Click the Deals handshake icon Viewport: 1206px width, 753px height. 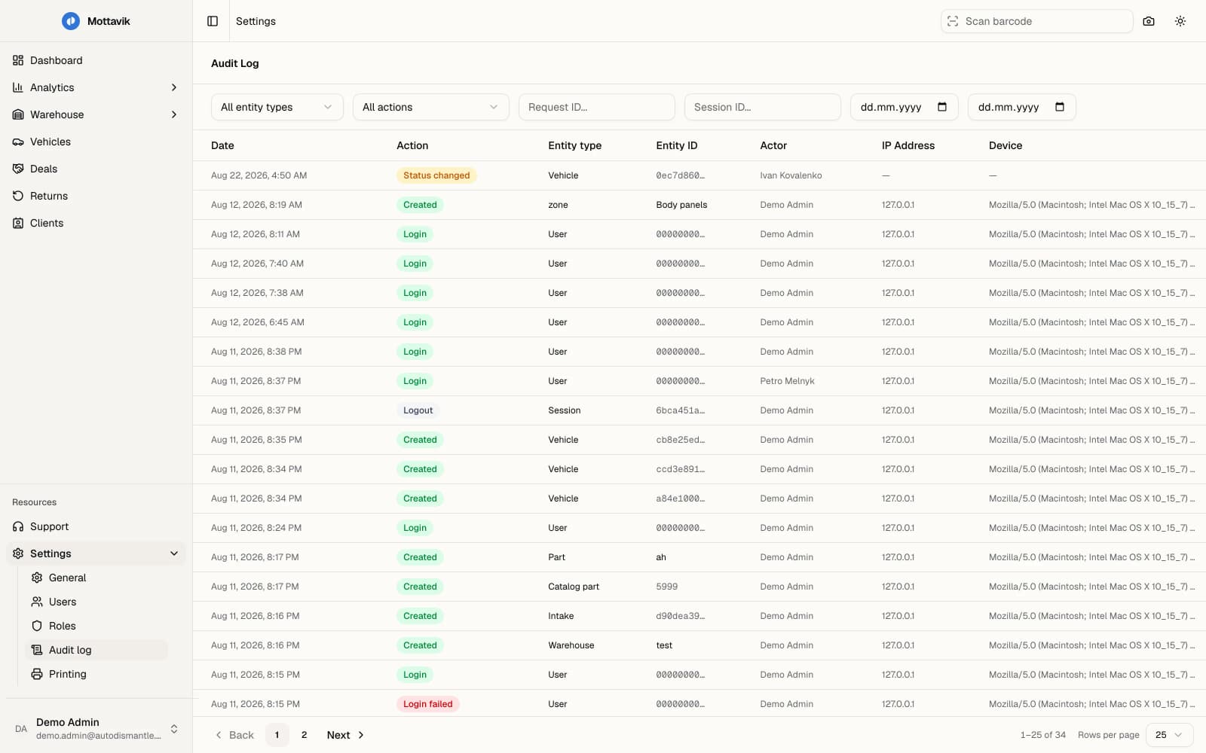point(18,169)
